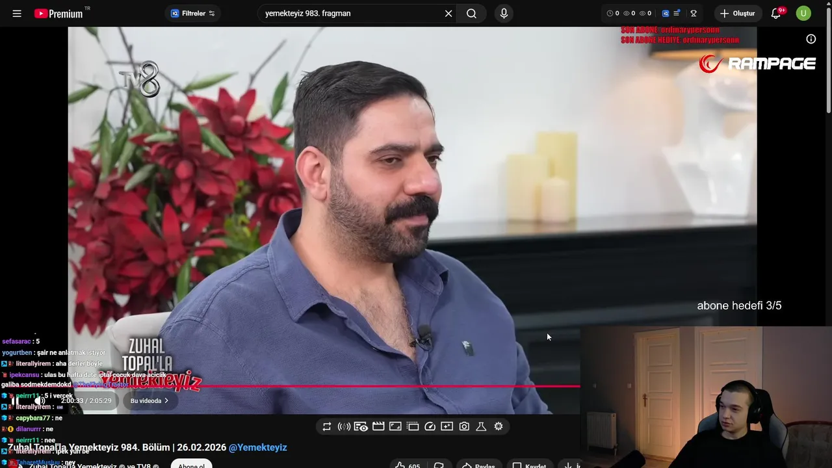The image size is (832, 468).
Task: Click the video title Zuhal Topal'la Yemekteyiz 984. Bölüm
Action: pos(117,447)
